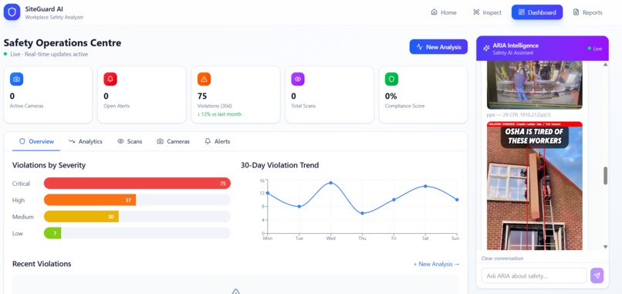Go to the Inspect page
This screenshot has width=622, height=294.
tap(487, 12)
